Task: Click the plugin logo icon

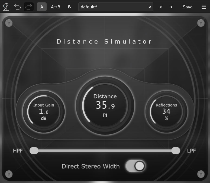Action: tap(6, 7)
